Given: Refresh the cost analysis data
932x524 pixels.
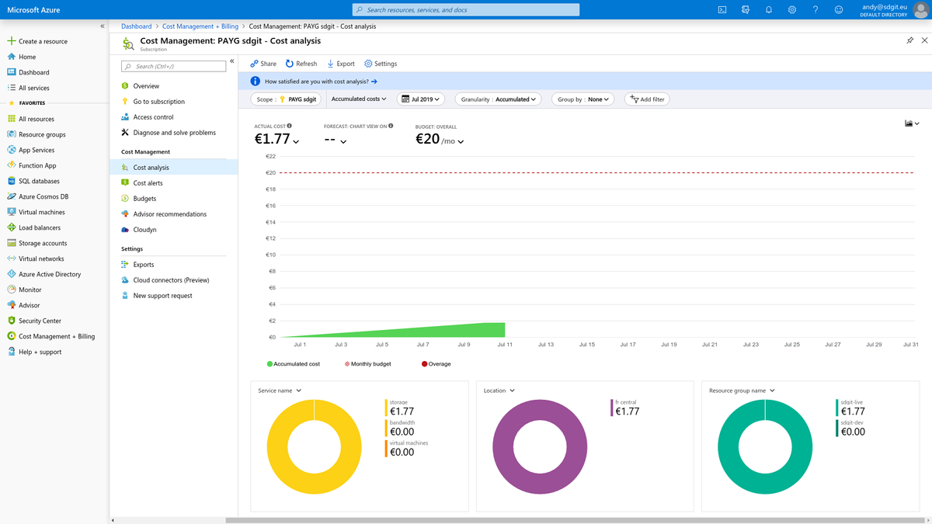Looking at the screenshot, I should coord(301,64).
